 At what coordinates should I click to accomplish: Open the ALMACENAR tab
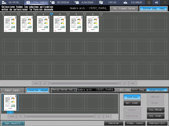[x=85, y=2]
